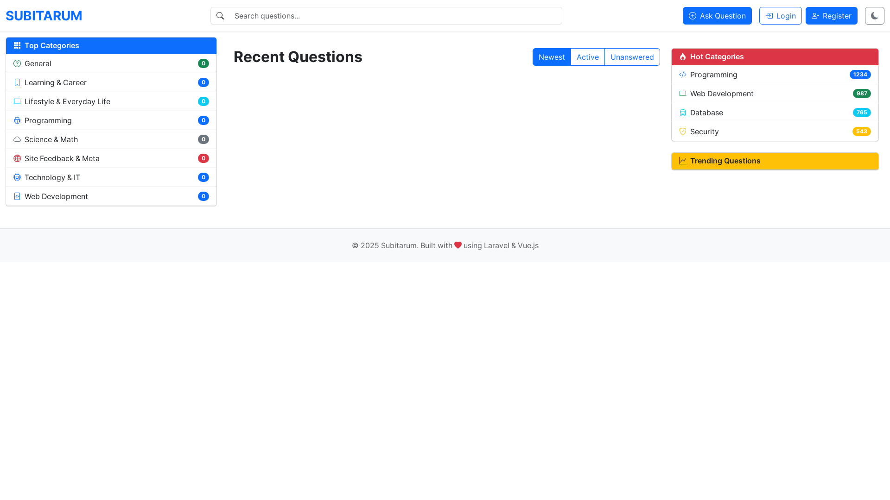
Task: Go to SUBITARUM home logo link
Action: [44, 16]
